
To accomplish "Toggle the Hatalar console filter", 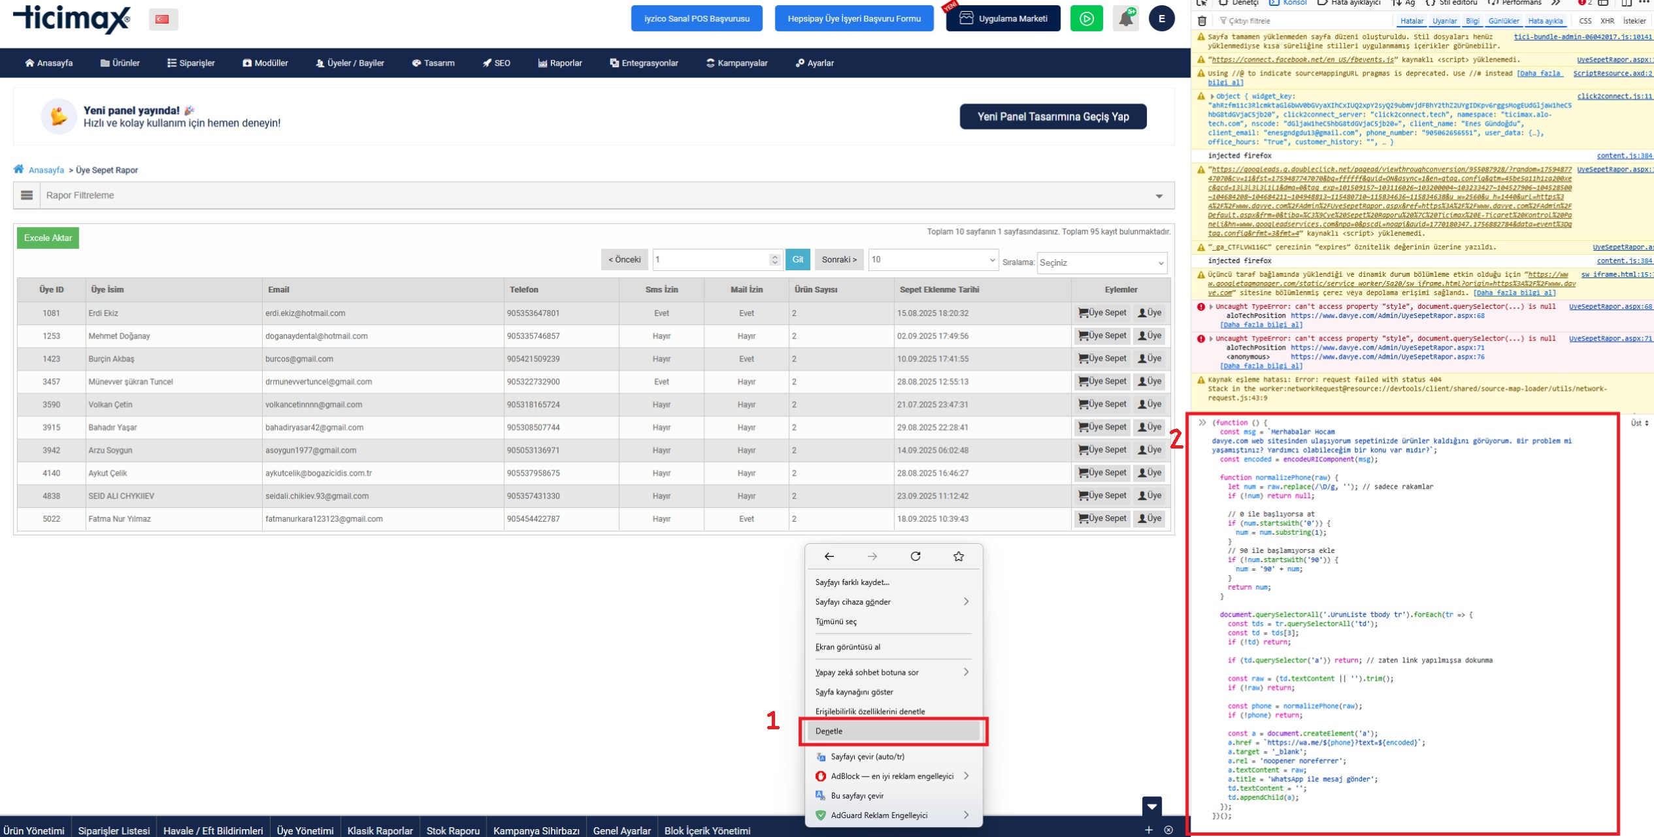I will pos(1412,21).
